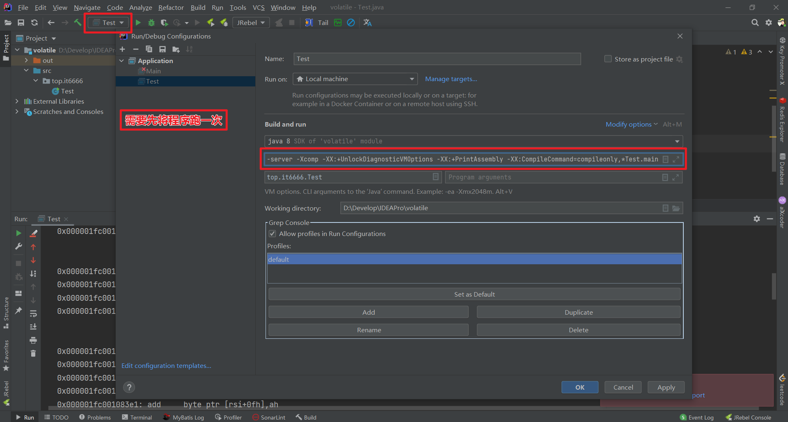
Task: Open IDE settings gear icon
Action: 768,23
